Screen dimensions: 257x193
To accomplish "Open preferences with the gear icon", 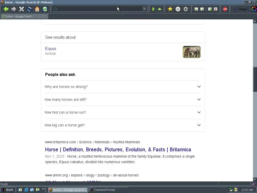I will 186,9.
